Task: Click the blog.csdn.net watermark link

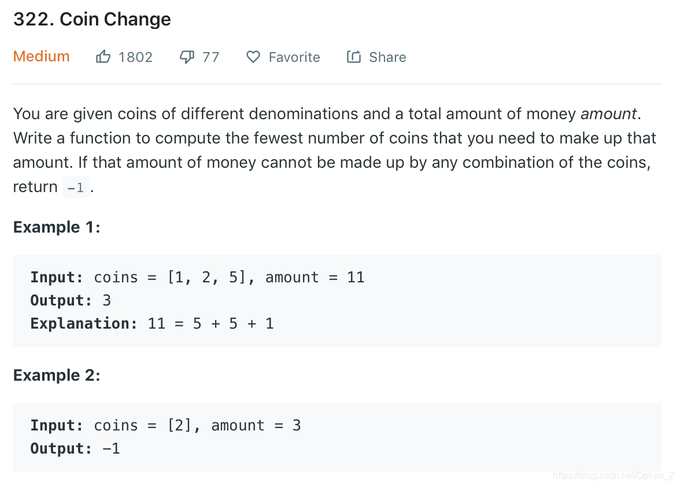Action: pyautogui.click(x=614, y=476)
